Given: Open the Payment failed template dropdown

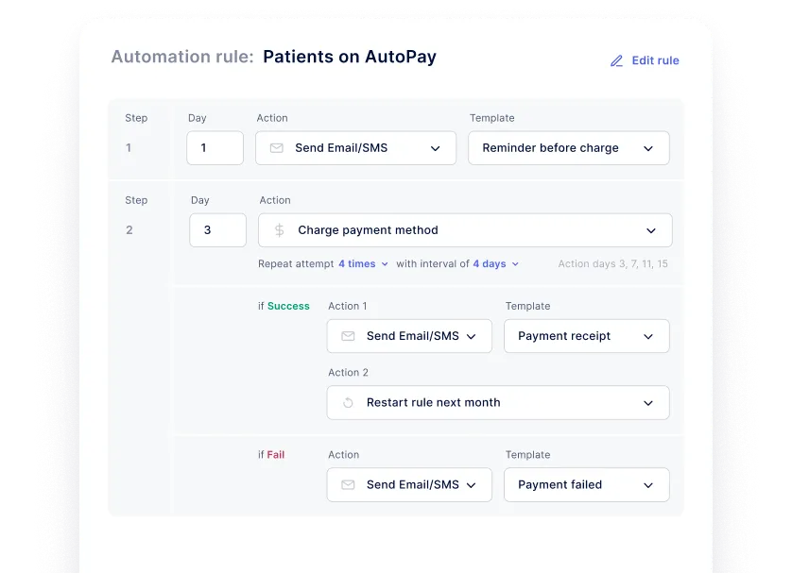Looking at the screenshot, I should coord(586,484).
